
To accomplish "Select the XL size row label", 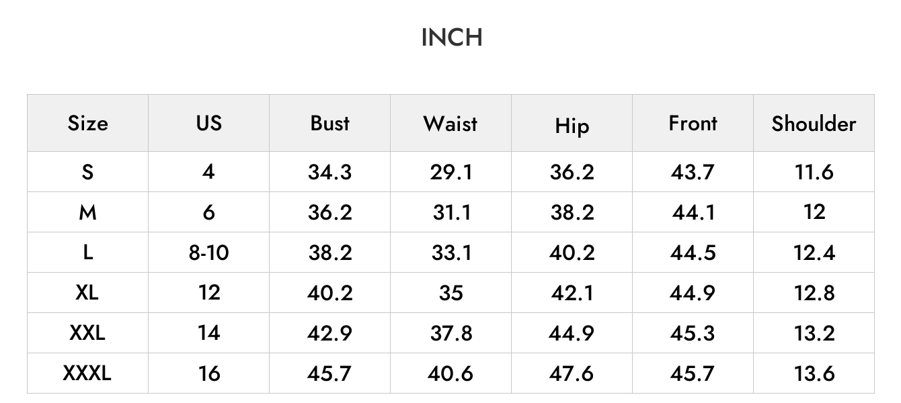I will click(87, 292).
